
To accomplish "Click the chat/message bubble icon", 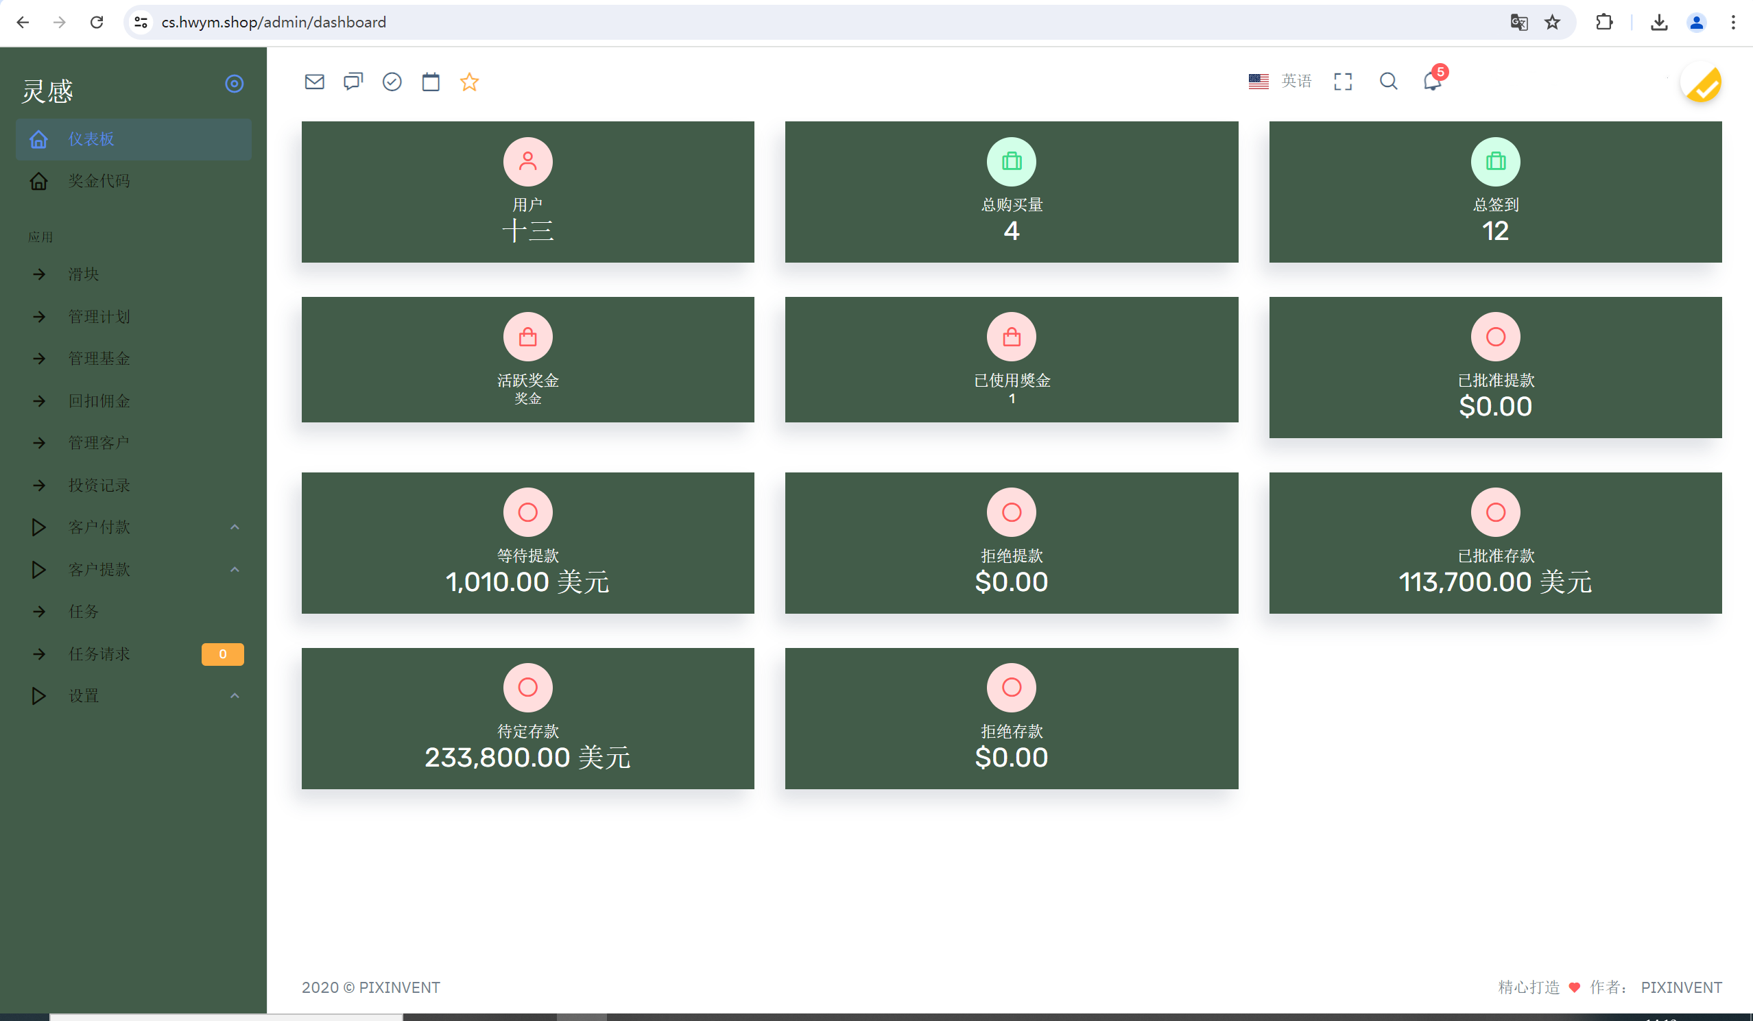I will click(353, 82).
